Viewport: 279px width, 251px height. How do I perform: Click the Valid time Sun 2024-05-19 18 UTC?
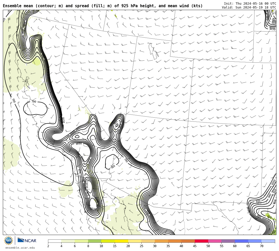click(249, 7)
